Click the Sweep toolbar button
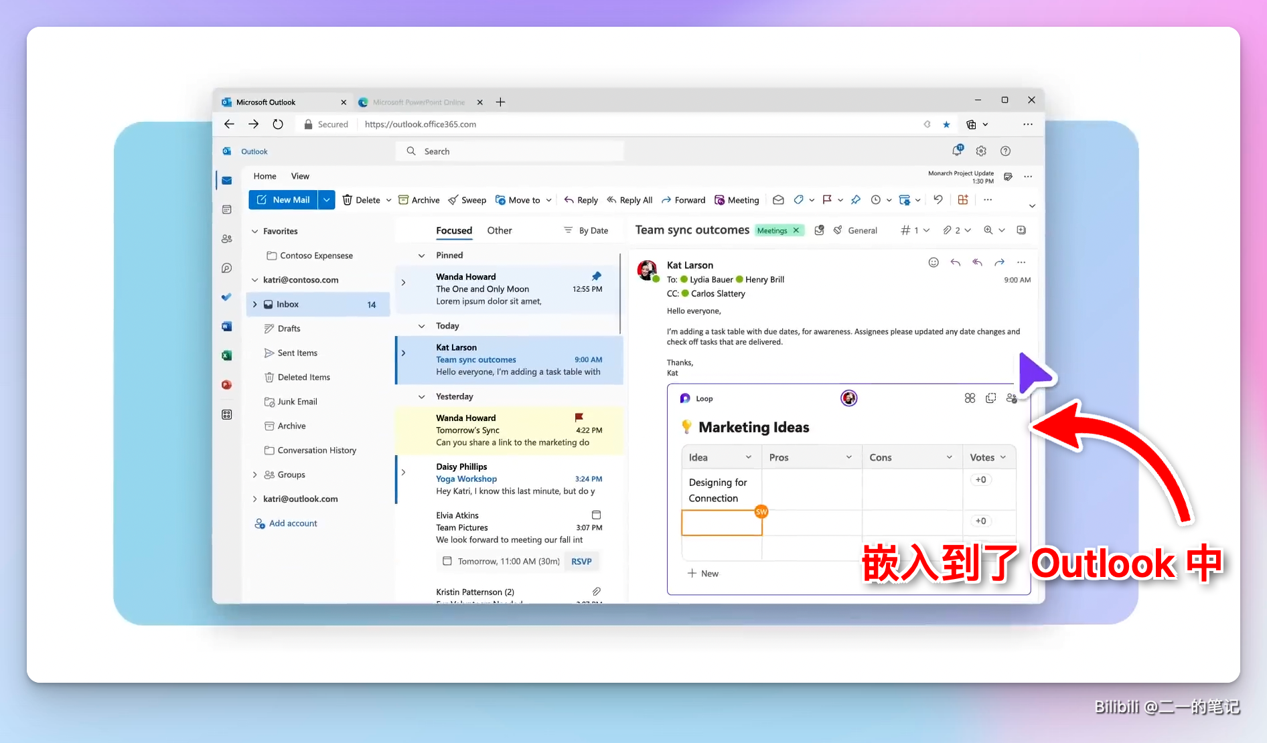1267x743 pixels. pos(467,200)
